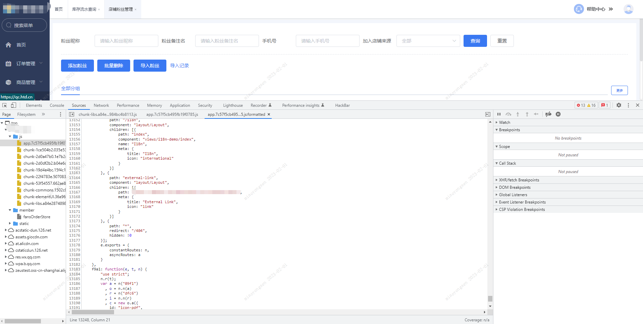Open the Application DevTools tab
This screenshot has width=643, height=324.
point(180,105)
